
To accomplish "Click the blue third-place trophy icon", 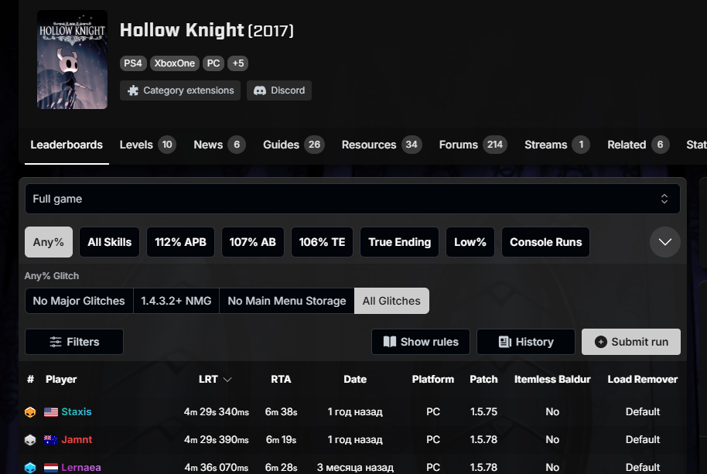I will point(30,468).
